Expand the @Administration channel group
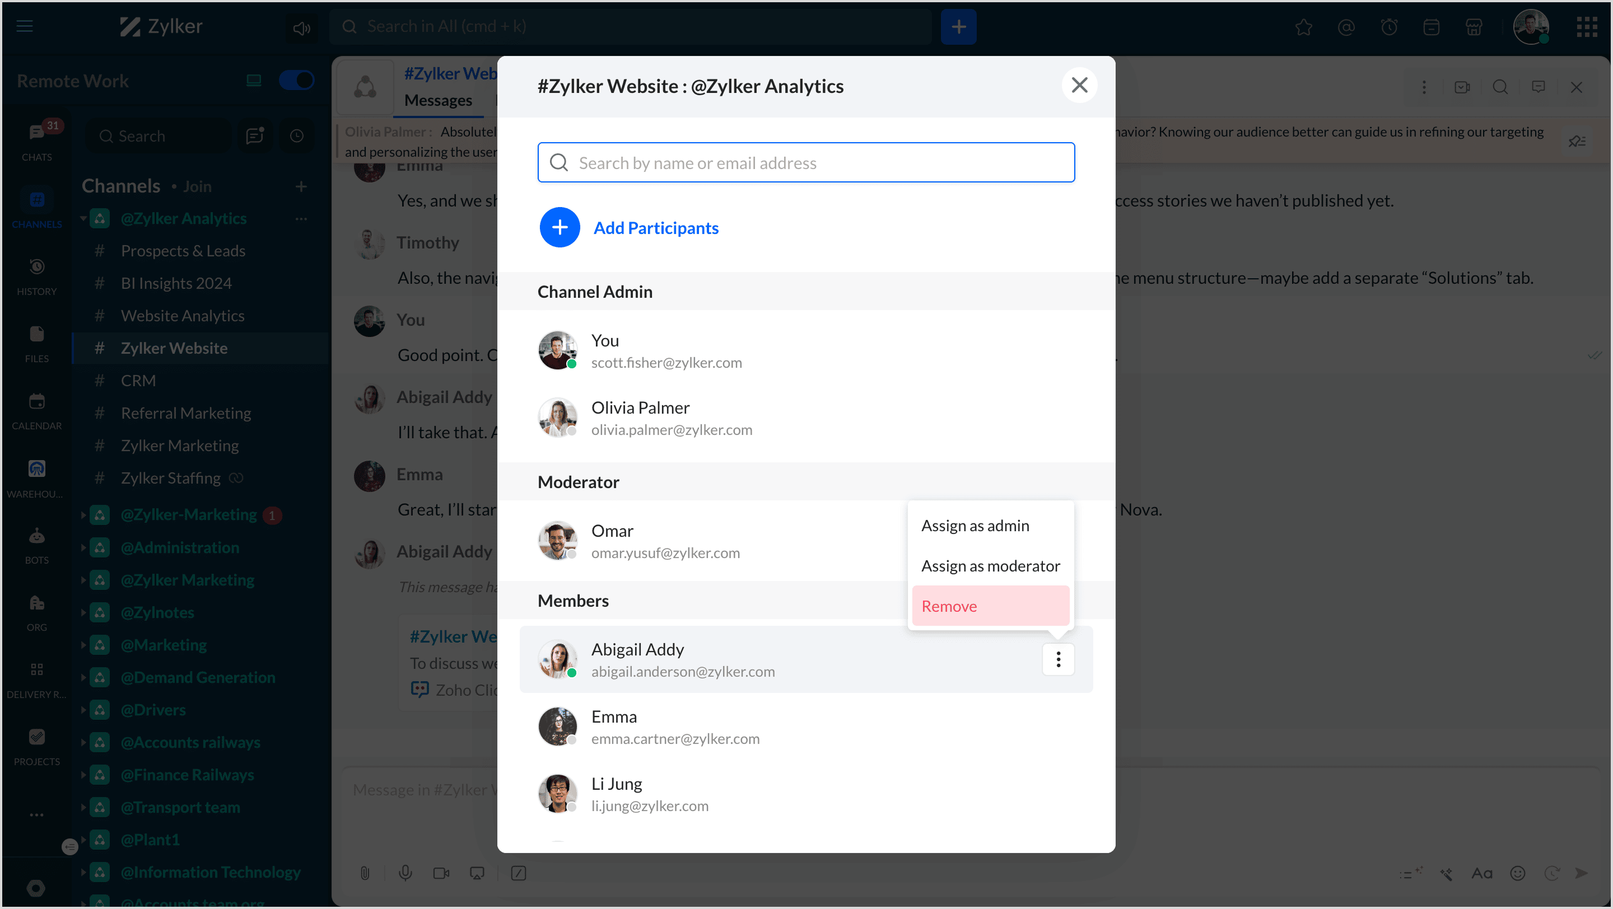This screenshot has height=909, width=1613. [83, 547]
